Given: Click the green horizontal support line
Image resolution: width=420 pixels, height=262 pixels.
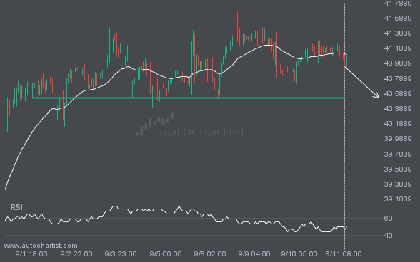Looking at the screenshot, I should (x=189, y=98).
